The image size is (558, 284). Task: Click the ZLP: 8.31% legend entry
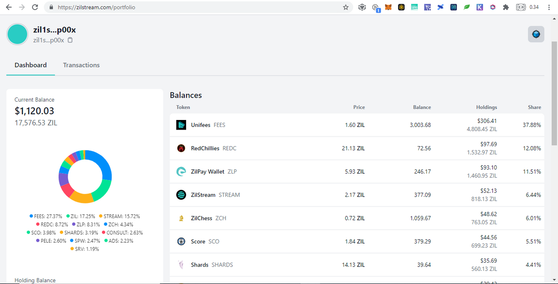(x=85, y=224)
